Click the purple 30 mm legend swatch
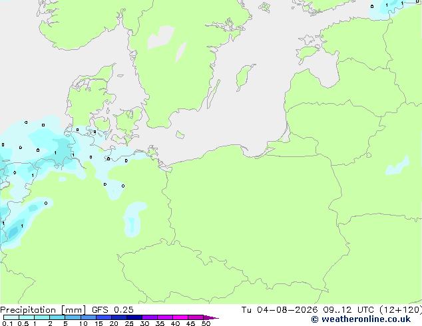422x326 pixels. tap(150, 317)
